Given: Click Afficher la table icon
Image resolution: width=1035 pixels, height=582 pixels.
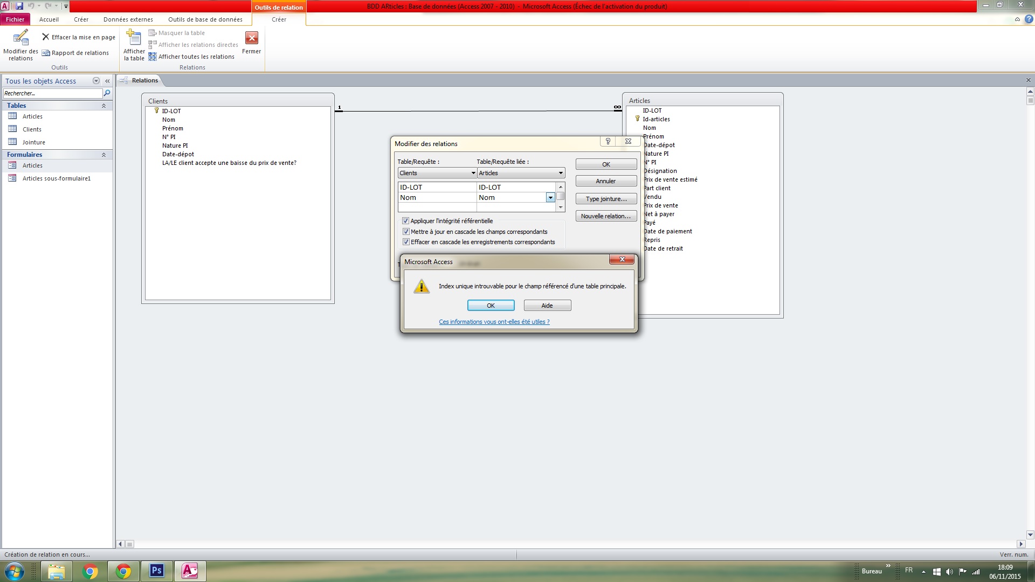Looking at the screenshot, I should coord(134,38).
